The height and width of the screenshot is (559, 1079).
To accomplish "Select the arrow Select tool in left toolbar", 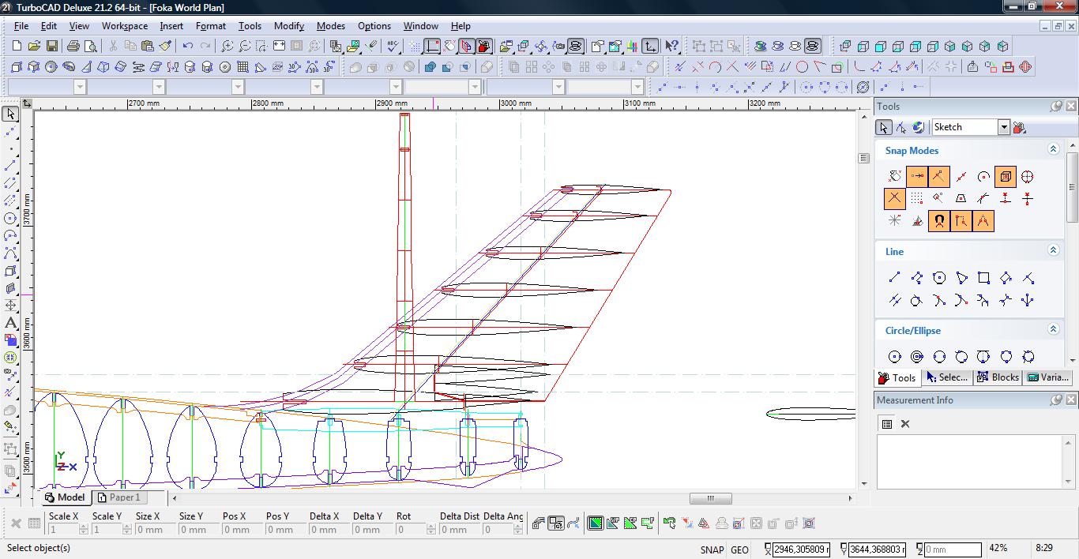I will click(x=11, y=114).
